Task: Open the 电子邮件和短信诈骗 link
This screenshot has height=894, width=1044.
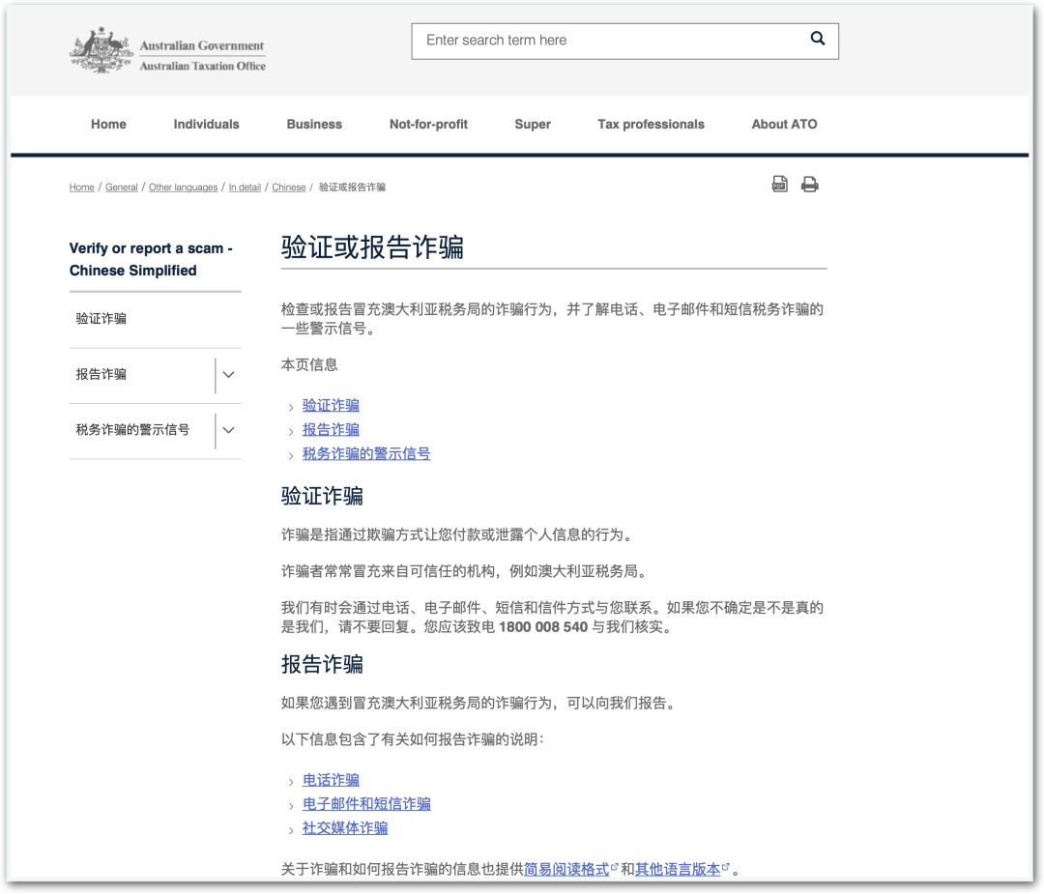Action: coord(366,804)
